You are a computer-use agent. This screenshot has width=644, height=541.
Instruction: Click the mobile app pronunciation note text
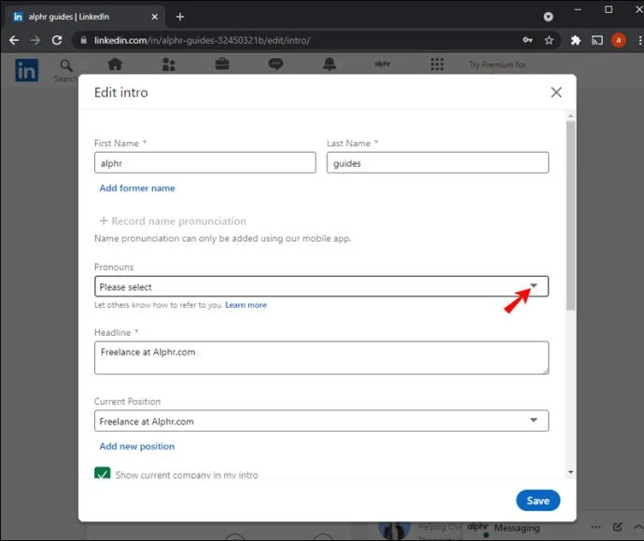point(223,239)
